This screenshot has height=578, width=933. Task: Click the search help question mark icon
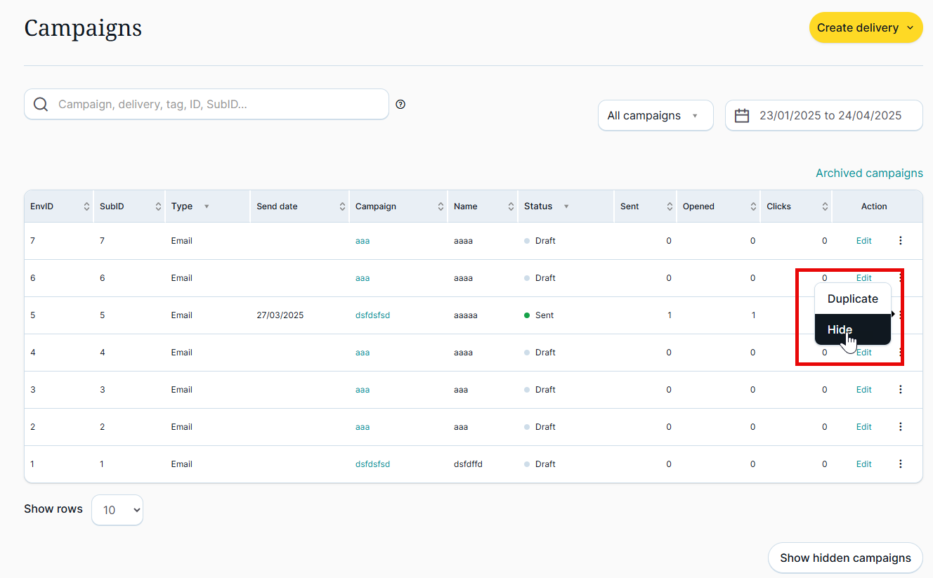click(400, 105)
